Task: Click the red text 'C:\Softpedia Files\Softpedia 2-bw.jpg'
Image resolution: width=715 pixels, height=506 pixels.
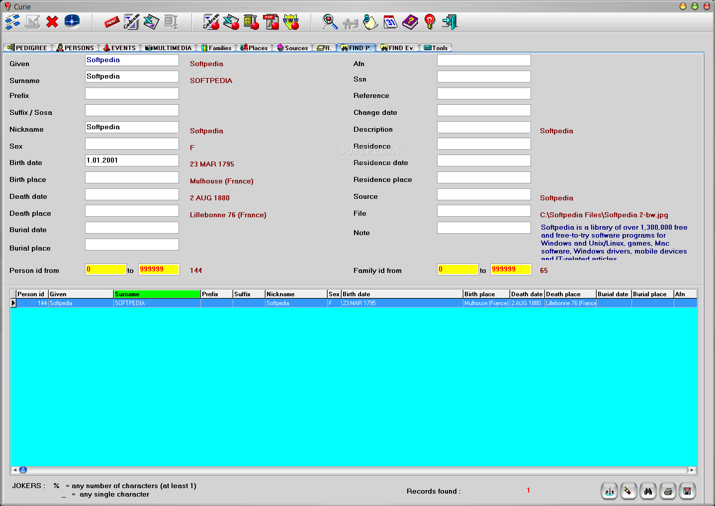Action: pyautogui.click(x=604, y=215)
